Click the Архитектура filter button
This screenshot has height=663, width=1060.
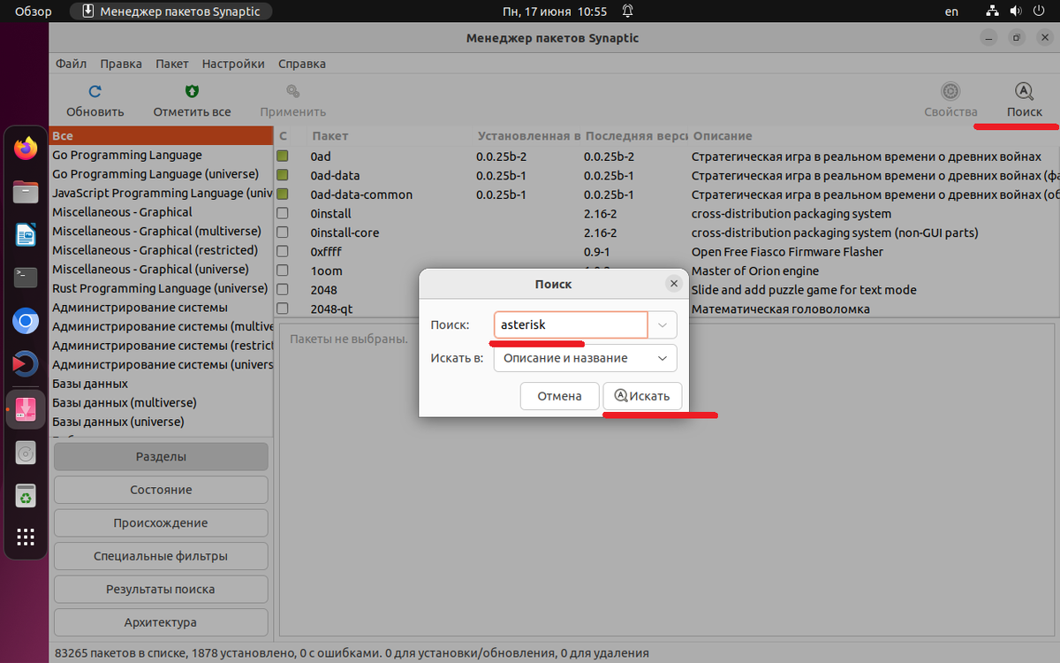(x=161, y=622)
